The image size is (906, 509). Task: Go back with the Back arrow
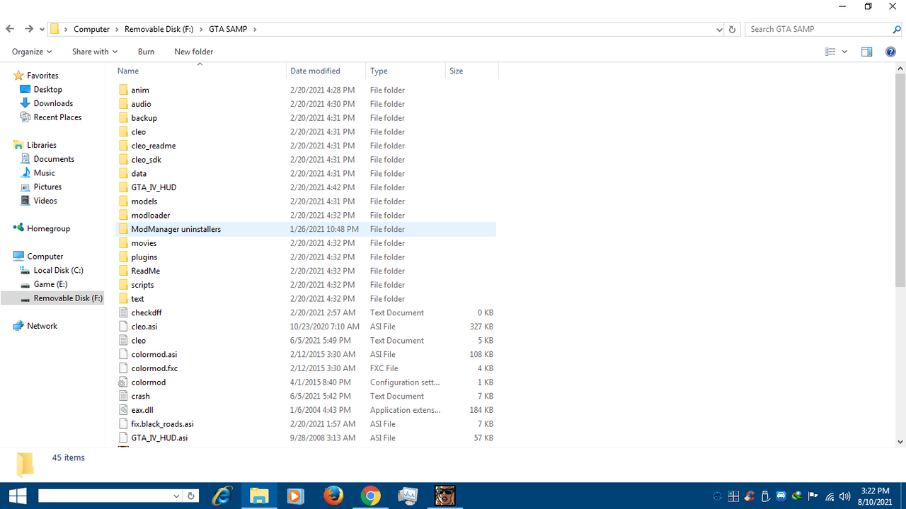point(10,29)
